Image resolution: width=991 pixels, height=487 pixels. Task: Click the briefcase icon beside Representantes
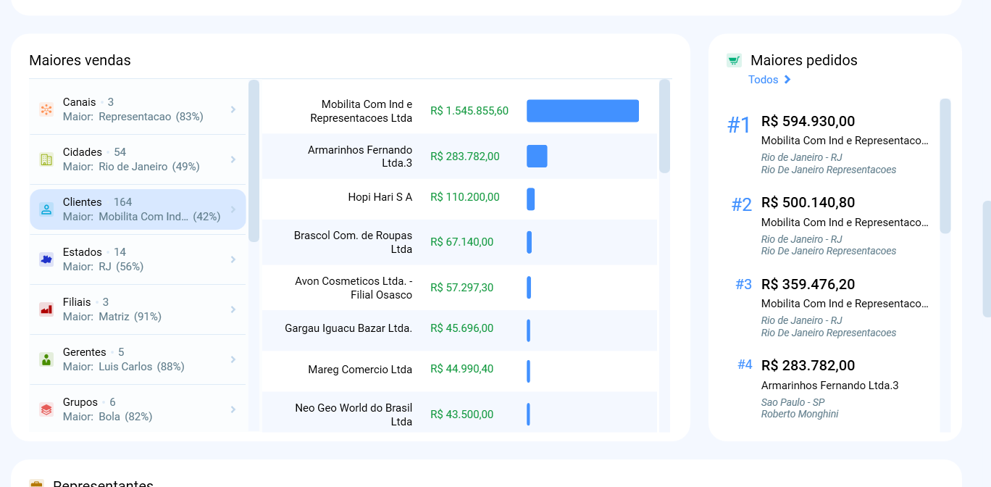[x=36, y=483]
